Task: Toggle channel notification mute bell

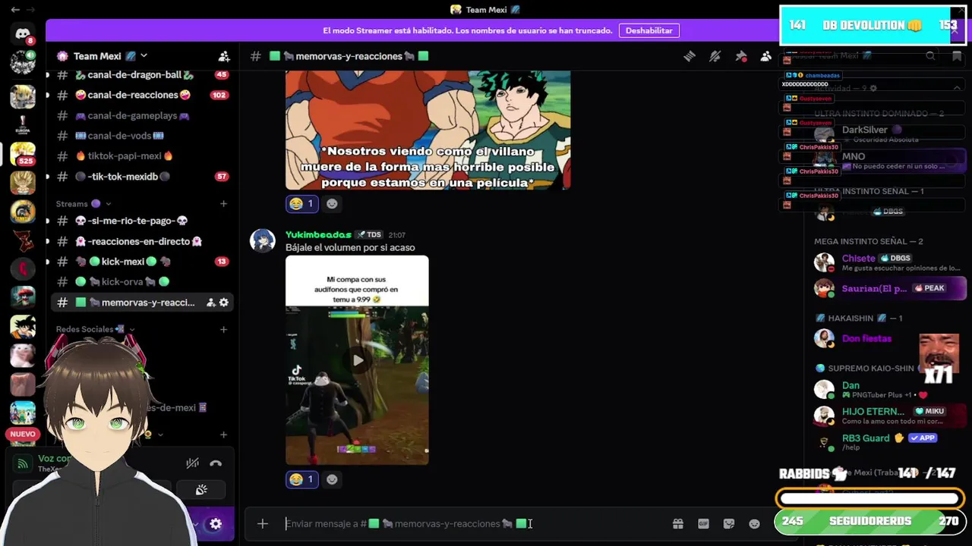Action: click(x=715, y=56)
